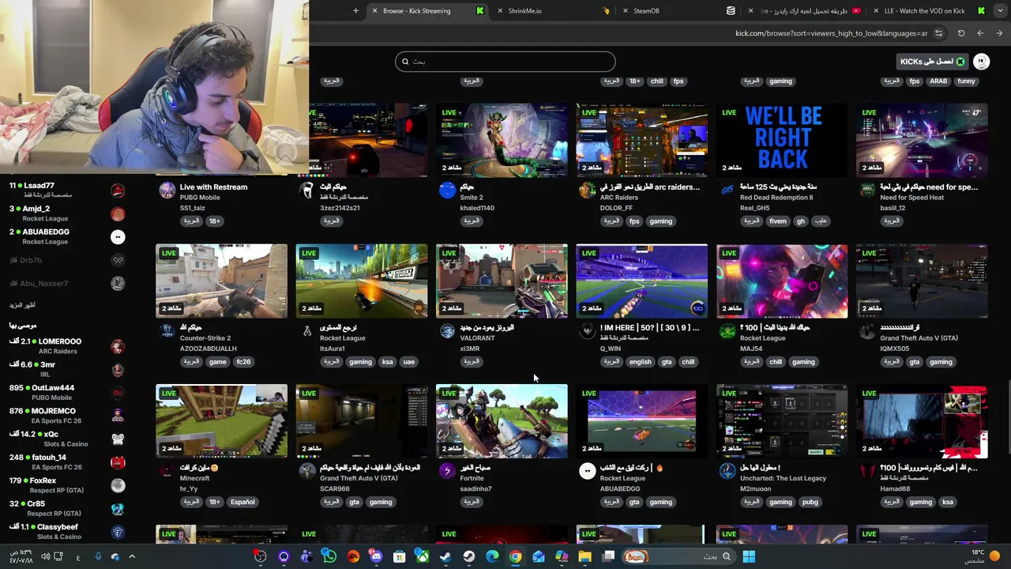The width and height of the screenshot is (1011, 569).
Task: Open khaled1140 channel name
Action: [477, 208]
